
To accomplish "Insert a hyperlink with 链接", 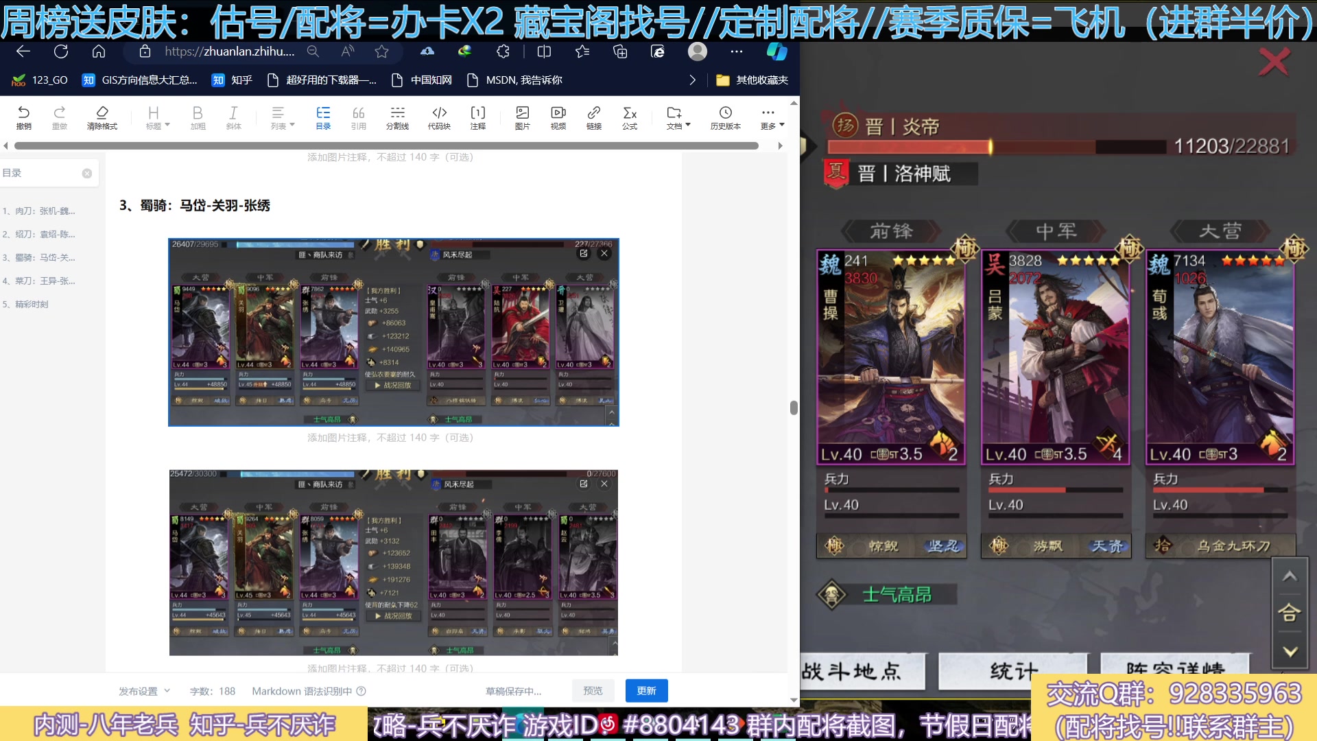I will click(x=594, y=117).
